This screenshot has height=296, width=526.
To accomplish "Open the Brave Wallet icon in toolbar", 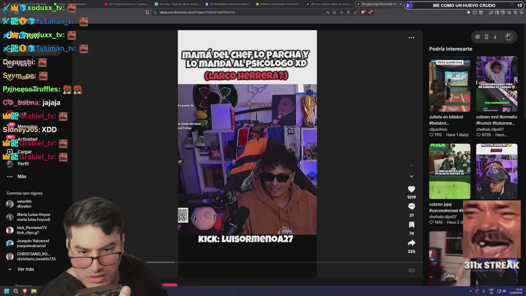I will point(503,12).
